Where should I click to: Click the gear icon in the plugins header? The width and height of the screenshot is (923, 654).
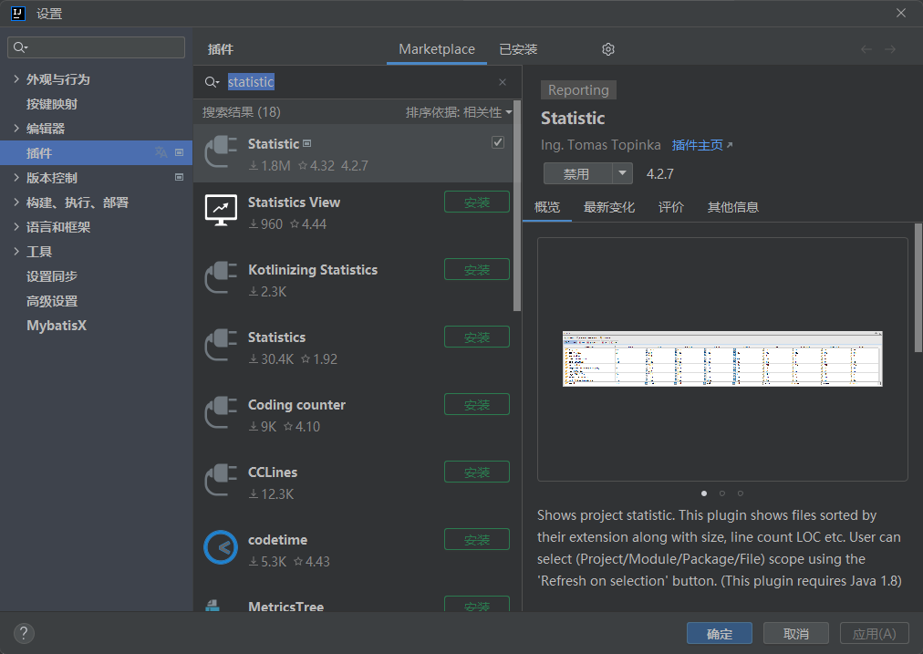[x=608, y=49]
